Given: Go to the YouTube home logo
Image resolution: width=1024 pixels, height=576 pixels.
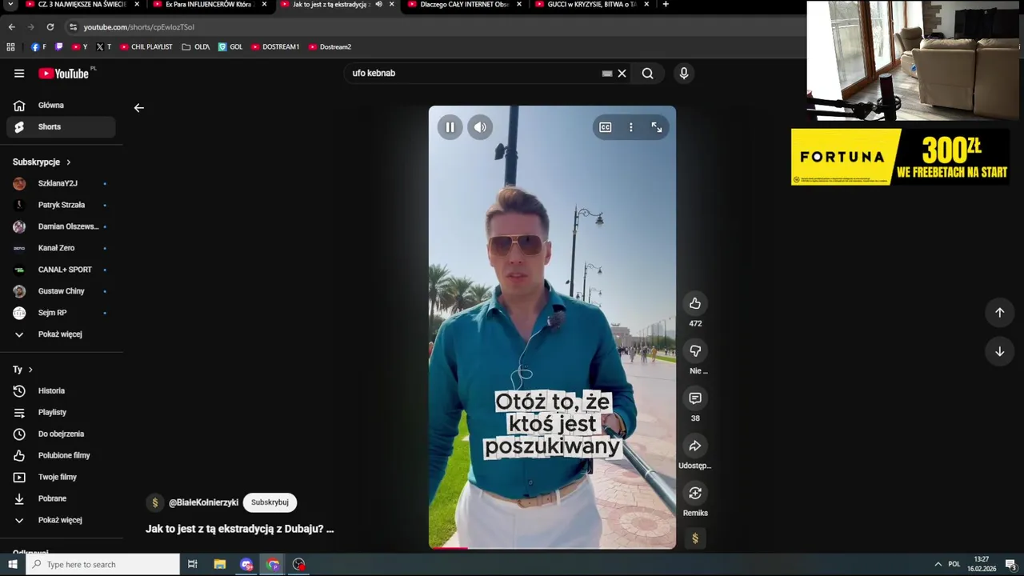Looking at the screenshot, I should [x=64, y=74].
